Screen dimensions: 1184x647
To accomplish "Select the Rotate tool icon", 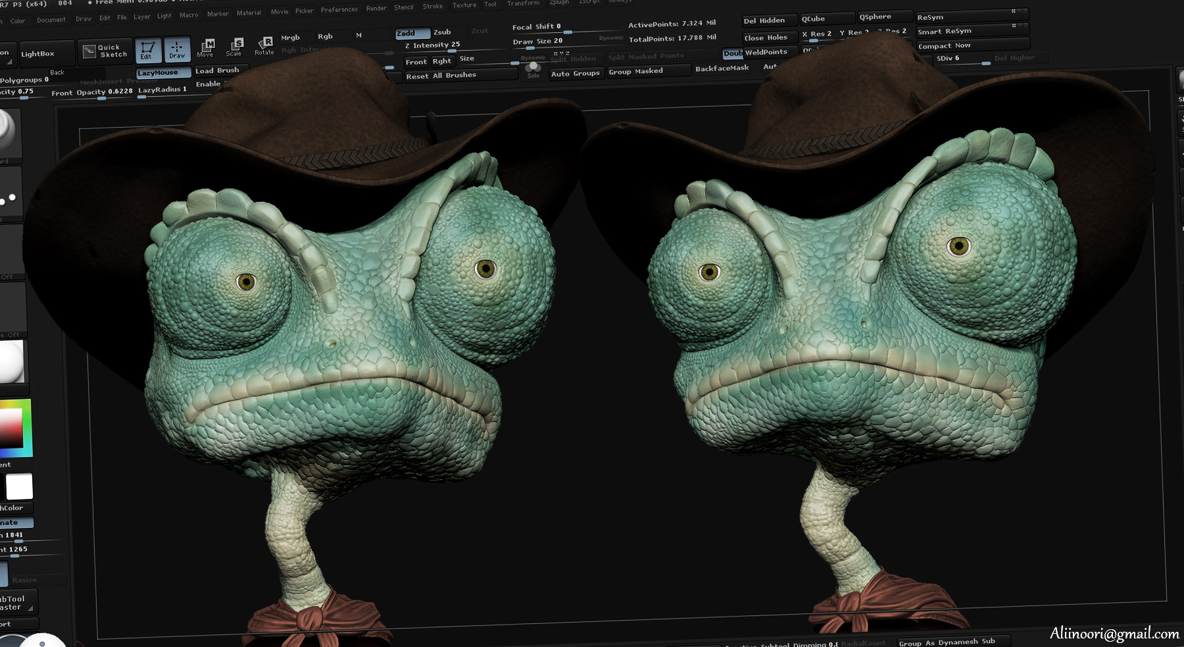I will pos(264,45).
